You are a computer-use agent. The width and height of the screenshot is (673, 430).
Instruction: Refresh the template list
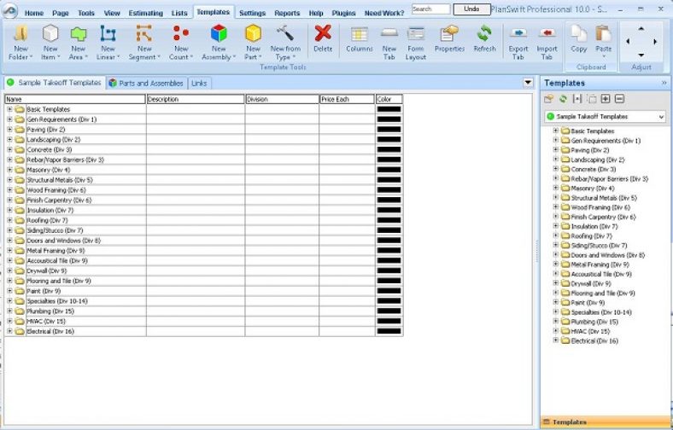[484, 38]
